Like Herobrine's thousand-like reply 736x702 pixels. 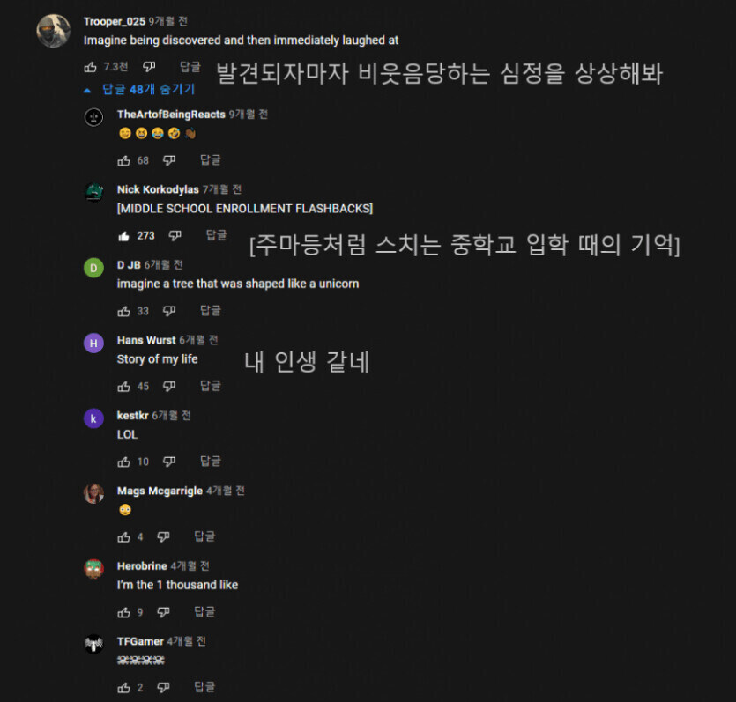[124, 611]
